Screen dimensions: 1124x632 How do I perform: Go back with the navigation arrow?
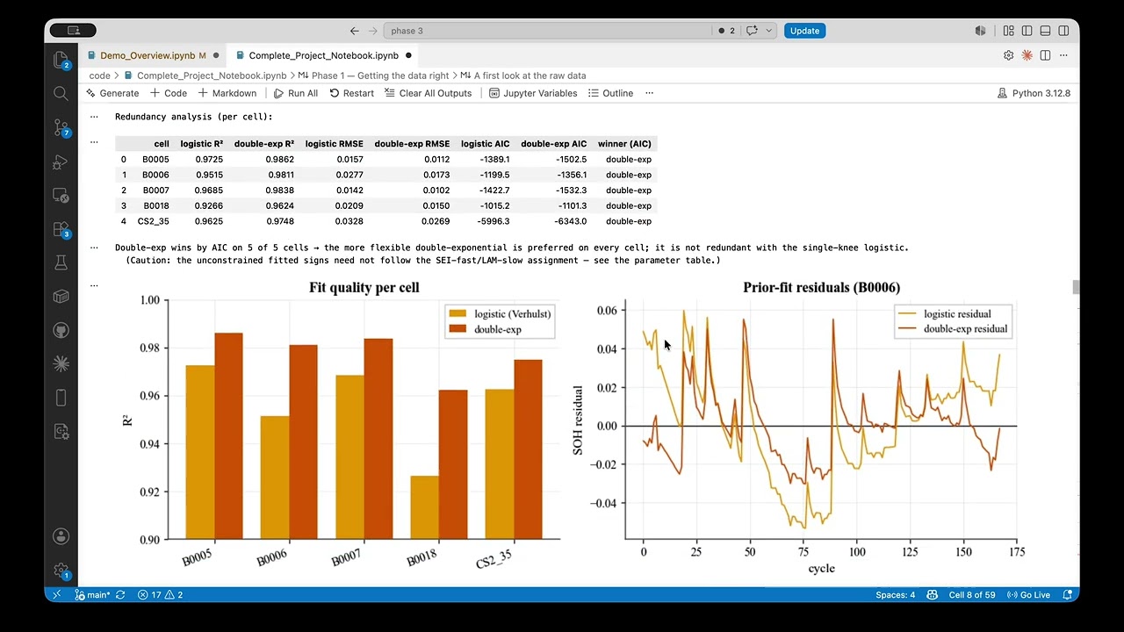click(355, 31)
